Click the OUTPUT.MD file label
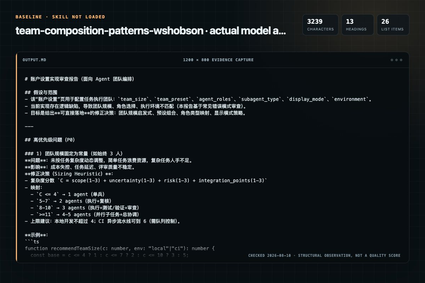Image resolution: width=425 pixels, height=283 pixels. coord(34,60)
